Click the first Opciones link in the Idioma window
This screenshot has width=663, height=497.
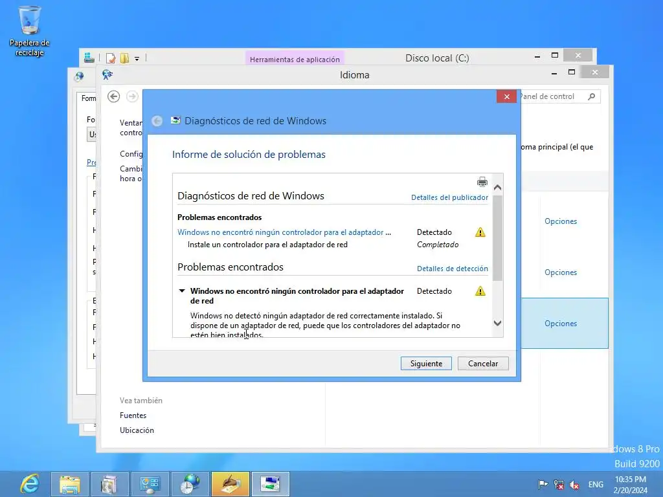click(x=561, y=221)
